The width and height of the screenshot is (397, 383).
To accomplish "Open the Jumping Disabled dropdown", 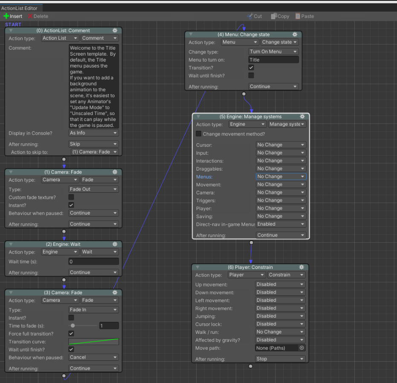I will 280,316.
